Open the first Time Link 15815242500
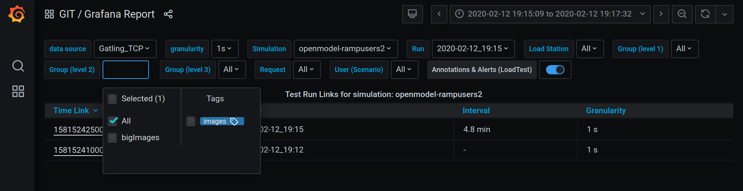This screenshot has height=191, width=743. click(78, 130)
